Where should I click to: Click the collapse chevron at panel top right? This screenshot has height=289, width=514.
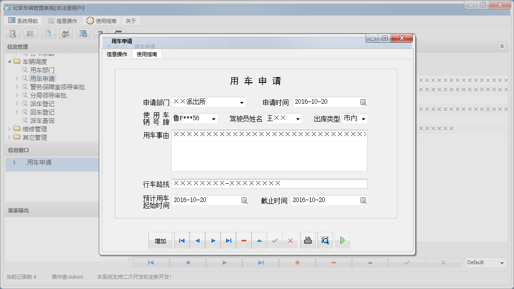(502, 46)
